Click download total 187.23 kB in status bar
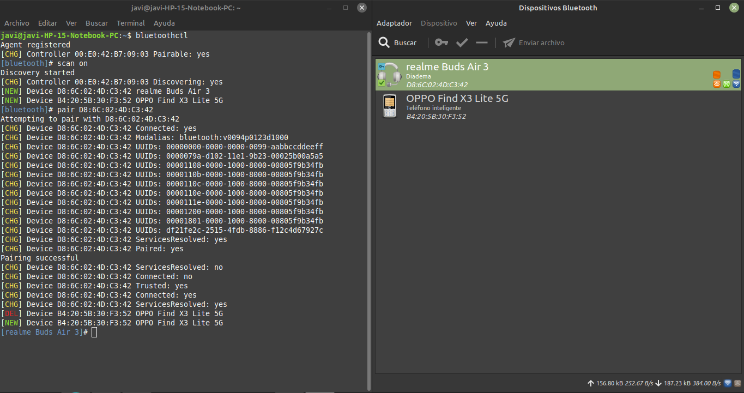This screenshot has width=744, height=393. pos(678,383)
